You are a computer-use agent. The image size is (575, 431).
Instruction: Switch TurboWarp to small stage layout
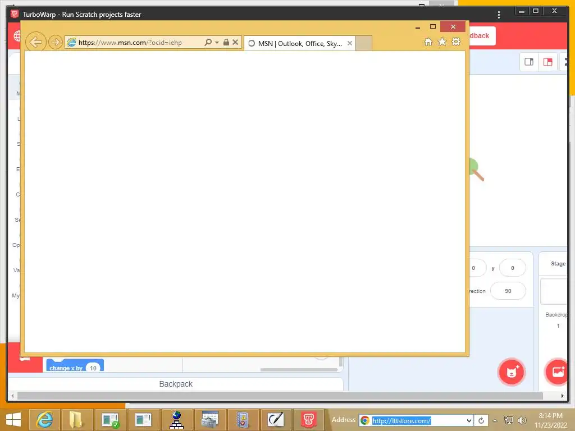529,62
